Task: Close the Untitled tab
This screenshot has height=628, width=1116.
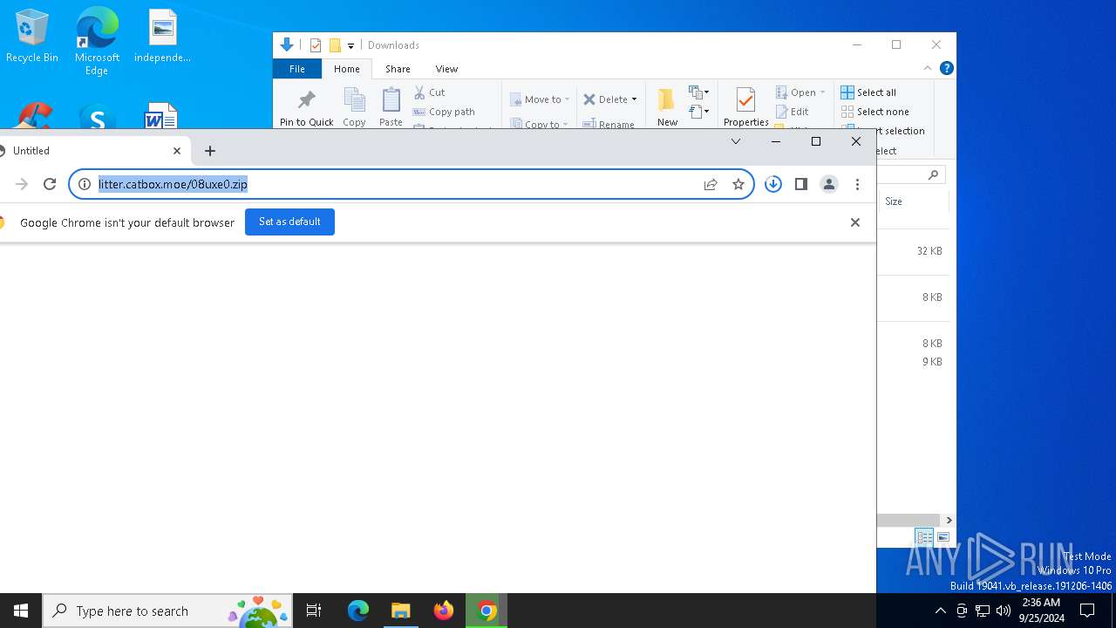Action: (177, 151)
